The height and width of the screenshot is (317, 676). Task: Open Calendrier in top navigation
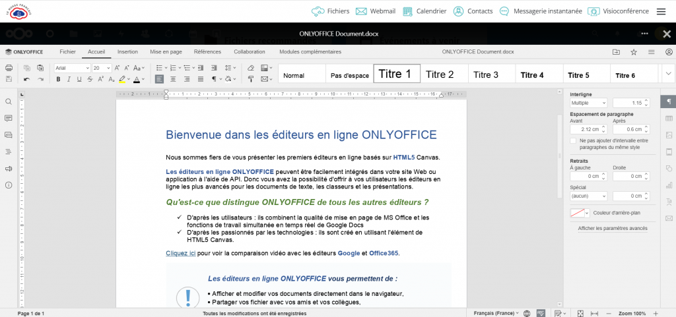(424, 11)
